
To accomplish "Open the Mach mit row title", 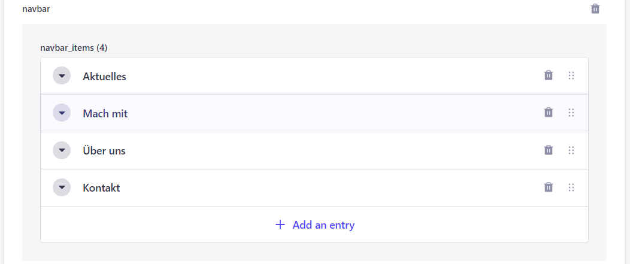I will click(105, 114).
